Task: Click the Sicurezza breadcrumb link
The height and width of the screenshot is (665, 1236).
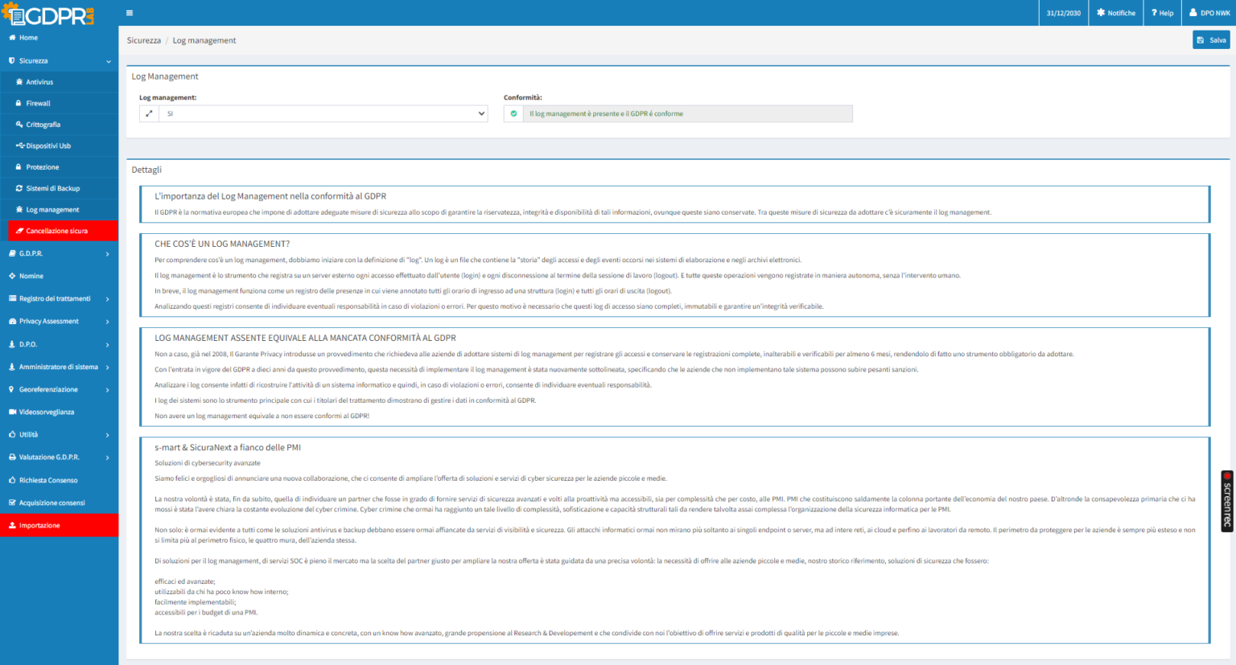Action: pyautogui.click(x=143, y=39)
